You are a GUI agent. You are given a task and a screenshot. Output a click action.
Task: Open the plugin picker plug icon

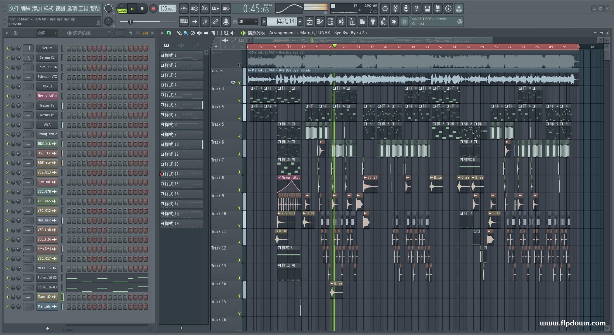coord(373,22)
